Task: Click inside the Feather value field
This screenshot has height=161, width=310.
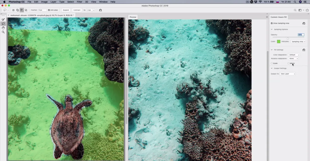Action: [43, 10]
